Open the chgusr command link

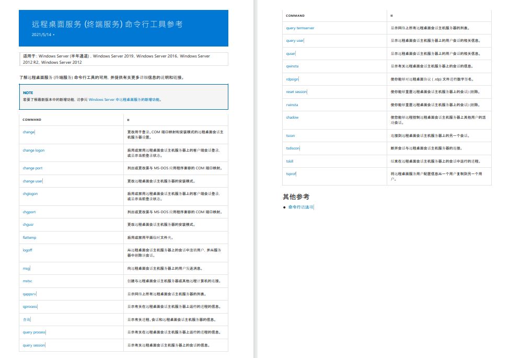click(x=28, y=225)
